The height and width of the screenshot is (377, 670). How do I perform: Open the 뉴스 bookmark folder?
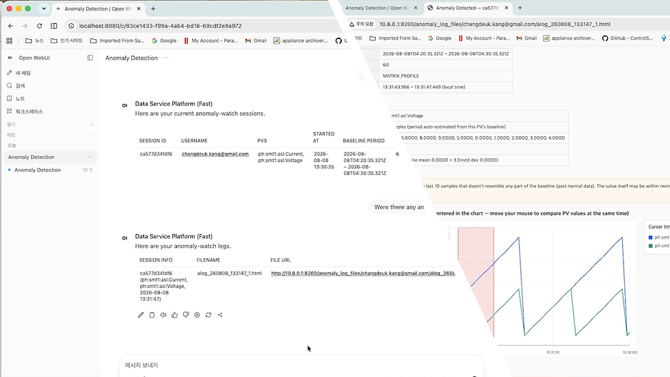(x=34, y=40)
